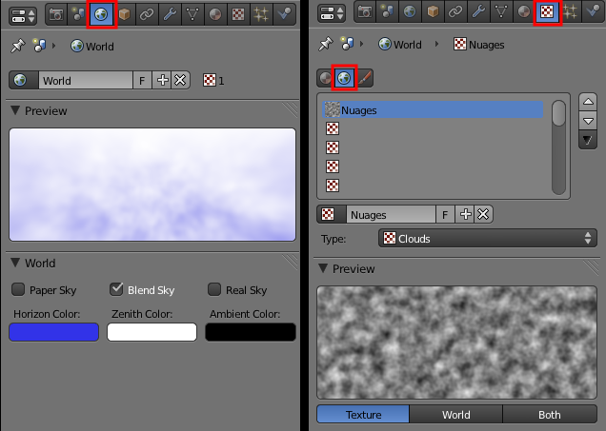Image resolution: width=606 pixels, height=431 pixels.
Task: Collapse World settings panel
Action: 15,263
